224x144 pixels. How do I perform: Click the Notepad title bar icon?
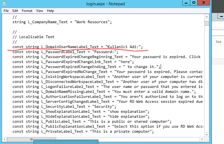(x=4, y=4)
